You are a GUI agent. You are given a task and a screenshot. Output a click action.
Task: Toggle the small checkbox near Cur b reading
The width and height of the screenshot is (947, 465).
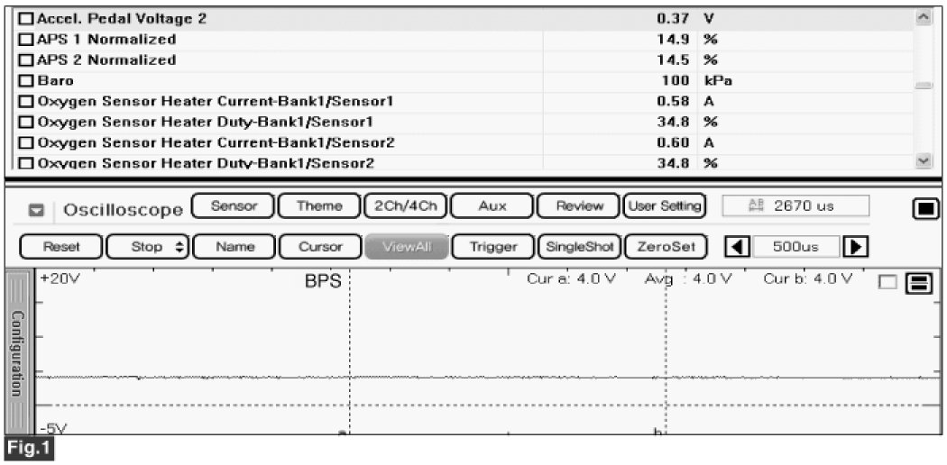pyautogui.click(x=887, y=284)
